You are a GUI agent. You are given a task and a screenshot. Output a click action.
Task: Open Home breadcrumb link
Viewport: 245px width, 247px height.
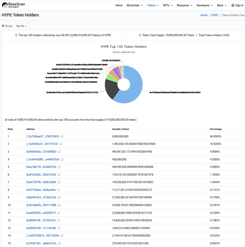point(204,15)
